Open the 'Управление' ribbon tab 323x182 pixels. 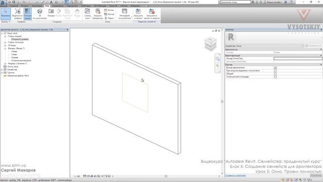58,6
